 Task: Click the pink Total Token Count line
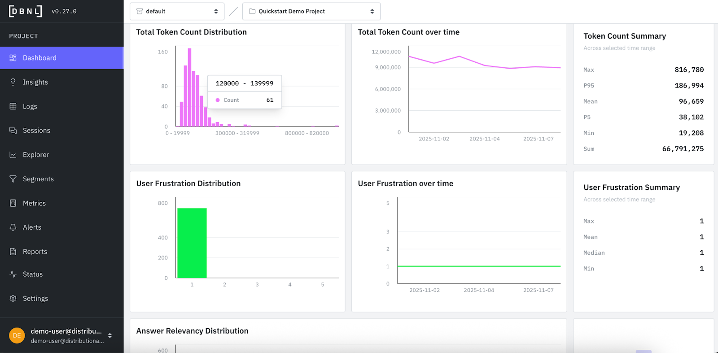click(x=485, y=65)
